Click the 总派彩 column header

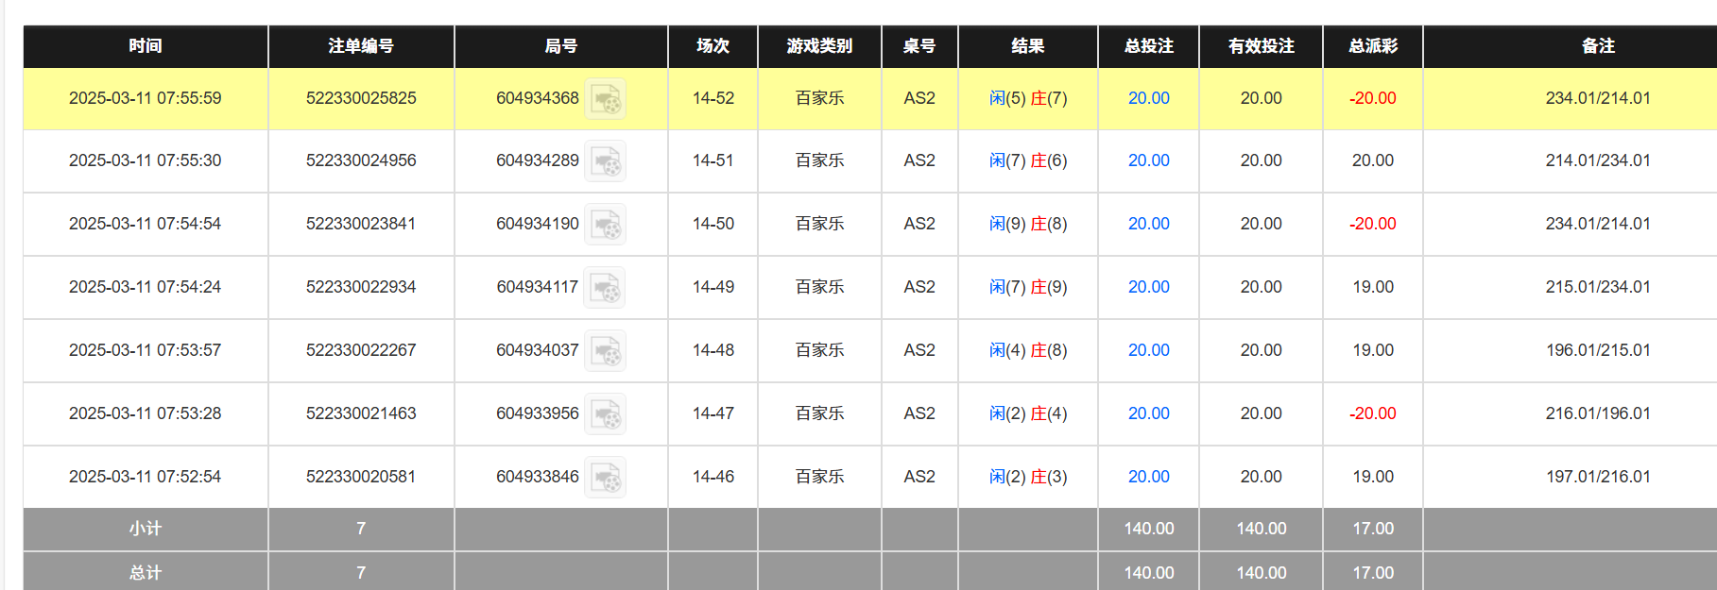[x=1372, y=46]
